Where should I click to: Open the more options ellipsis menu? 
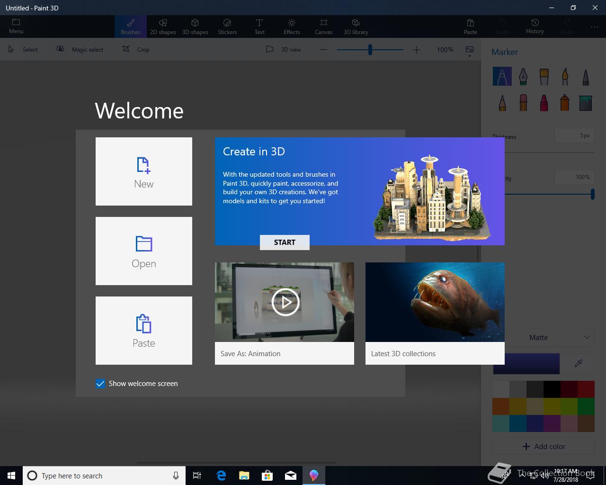[x=595, y=27]
